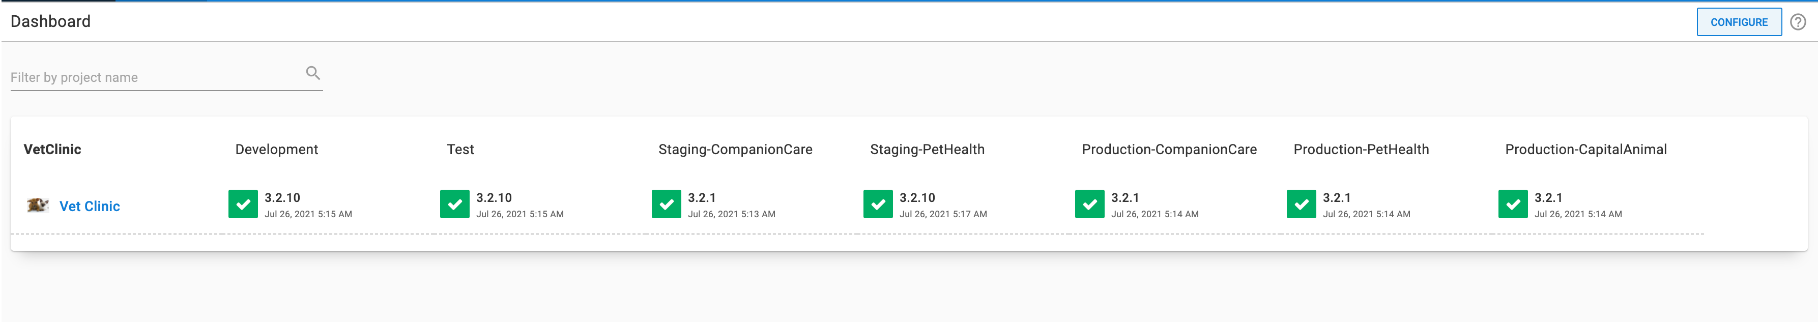Viewport: 1818px width, 322px height.
Task: Click the search magnifier icon
Action: tap(312, 72)
